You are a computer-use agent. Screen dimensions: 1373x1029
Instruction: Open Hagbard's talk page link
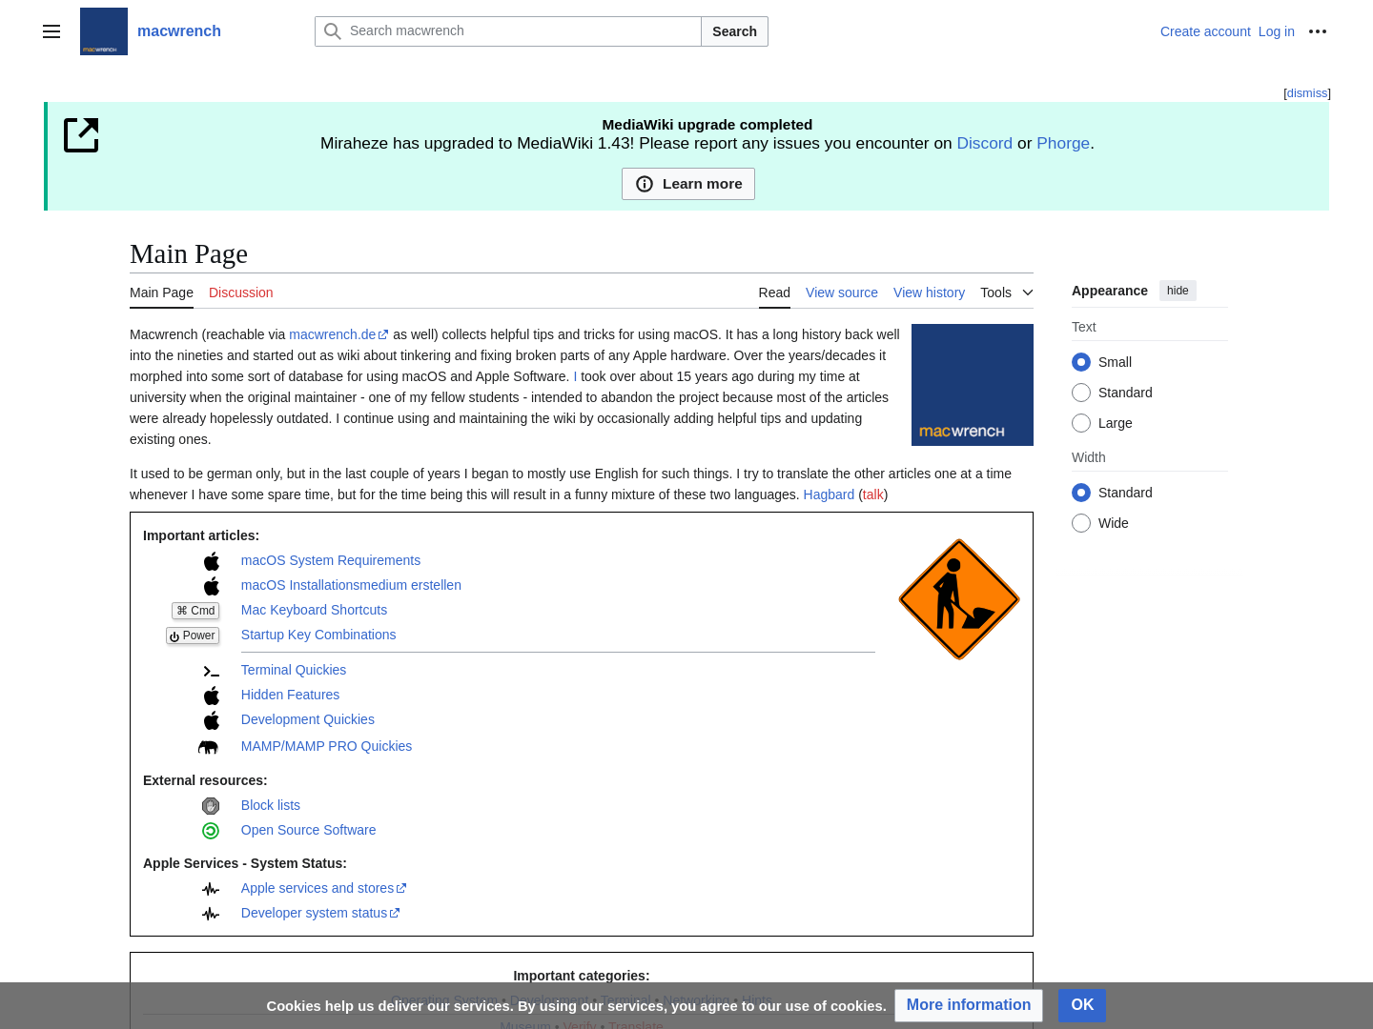(x=873, y=494)
